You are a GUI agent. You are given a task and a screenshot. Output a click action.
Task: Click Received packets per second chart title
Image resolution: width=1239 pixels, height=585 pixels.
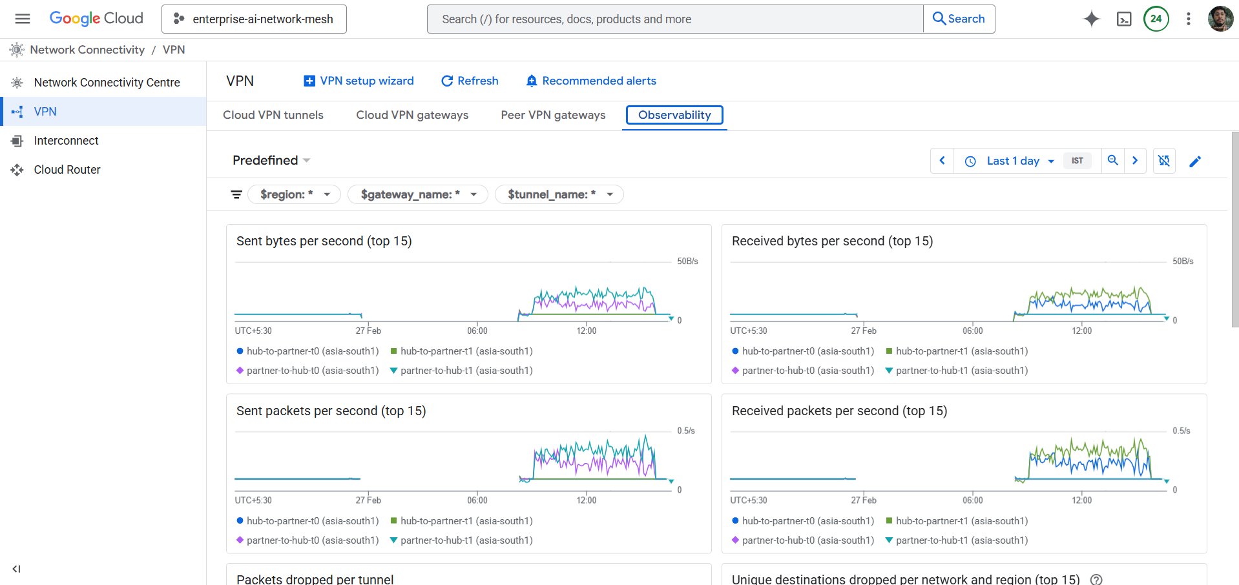840,411
